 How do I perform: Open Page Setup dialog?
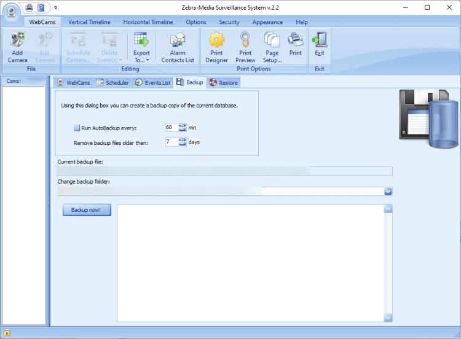(x=272, y=47)
